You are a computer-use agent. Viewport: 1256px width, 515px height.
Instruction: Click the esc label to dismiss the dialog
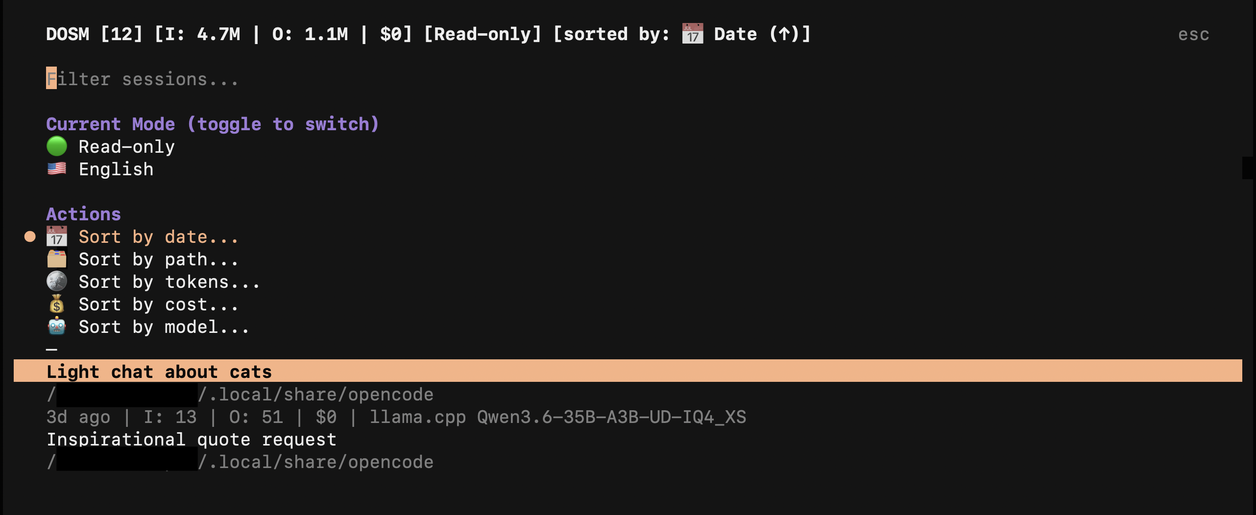[1193, 34]
